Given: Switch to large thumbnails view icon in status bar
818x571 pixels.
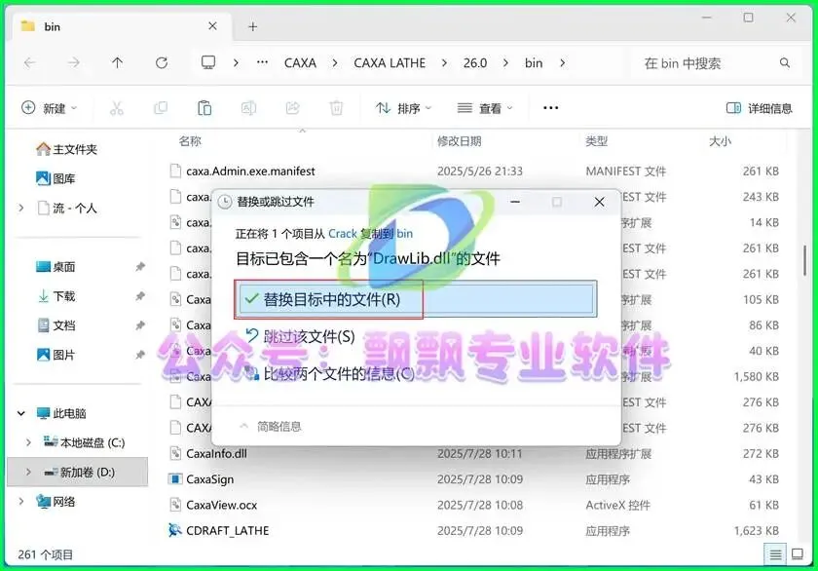Looking at the screenshot, I should click(x=798, y=554).
